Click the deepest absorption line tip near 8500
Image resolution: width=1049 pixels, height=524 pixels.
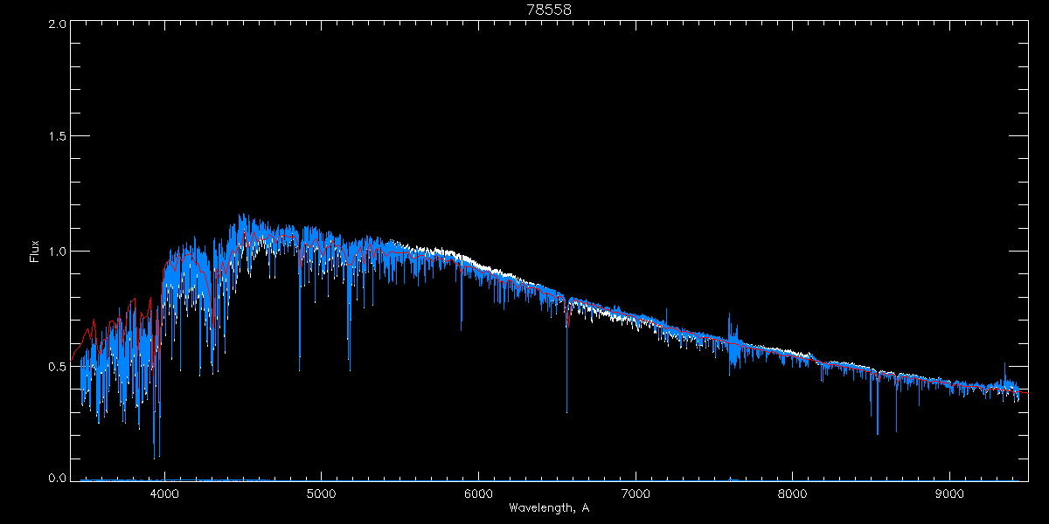tap(878, 433)
